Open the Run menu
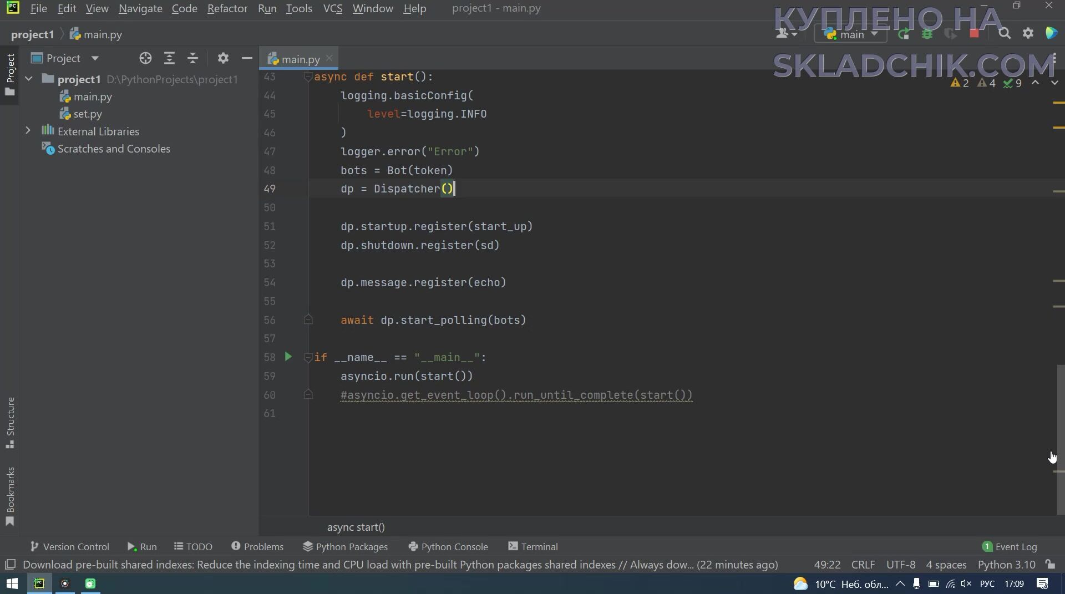Screen dimensions: 1065x594 point(267,8)
